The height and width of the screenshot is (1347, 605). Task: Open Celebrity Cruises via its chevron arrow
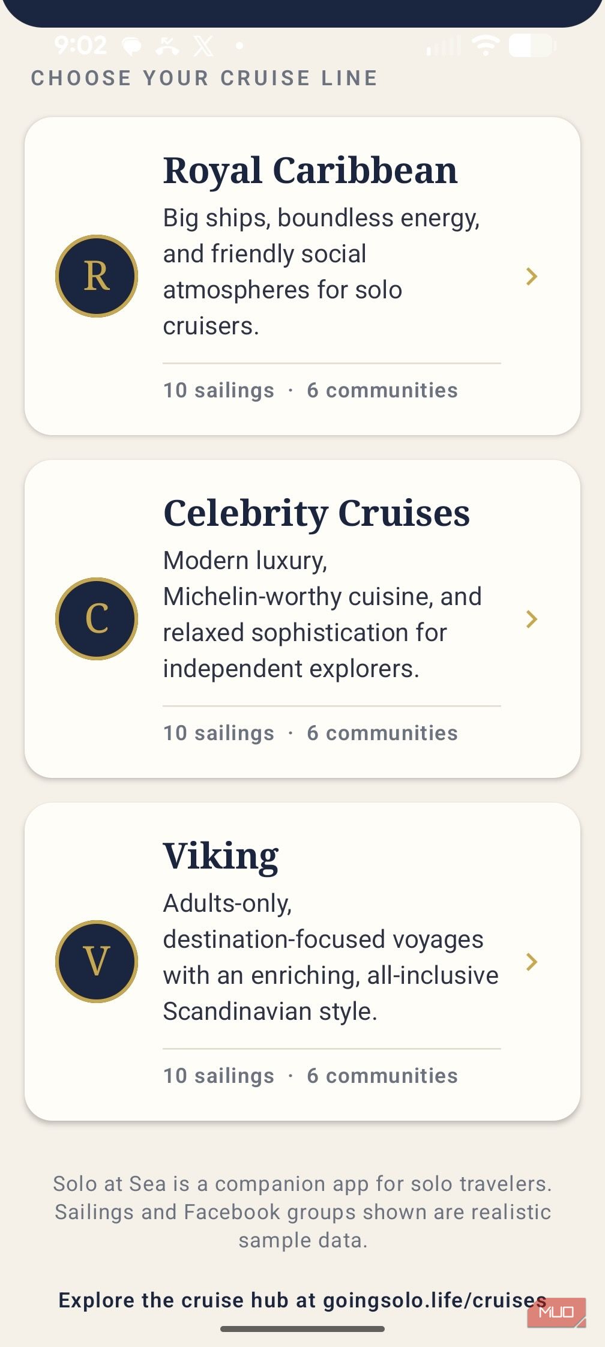coord(531,619)
